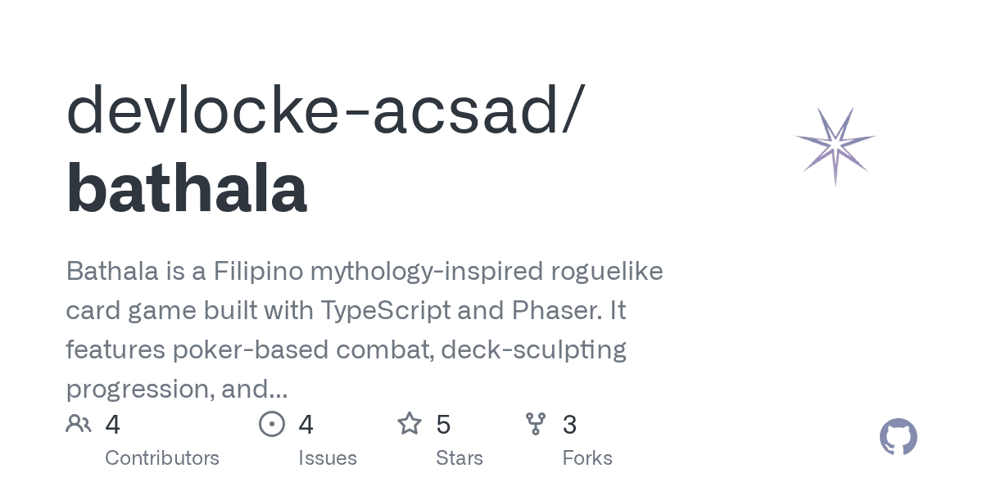The height and width of the screenshot is (491, 983).
Task: Click the Issues circle-dot icon
Action: pos(271,424)
